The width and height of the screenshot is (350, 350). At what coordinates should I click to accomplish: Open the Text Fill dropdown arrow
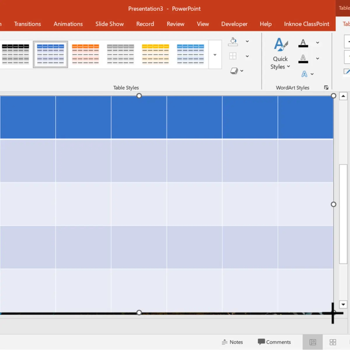coord(318,43)
